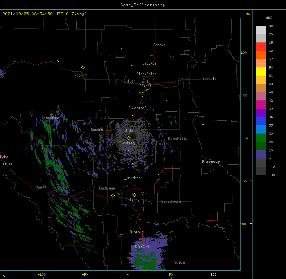Click the Calgary city label
Image resolution: width=286 pixels, height=279 pixels.
(x=132, y=200)
